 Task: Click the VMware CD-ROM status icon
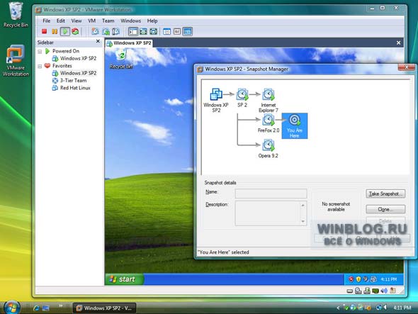[358, 291]
